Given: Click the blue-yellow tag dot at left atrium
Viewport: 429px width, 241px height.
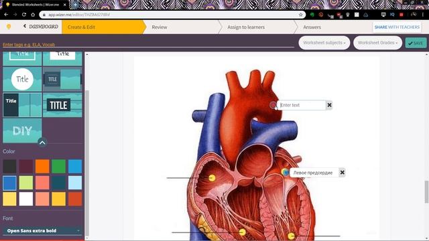Looking at the screenshot, I should pyautogui.click(x=286, y=172).
